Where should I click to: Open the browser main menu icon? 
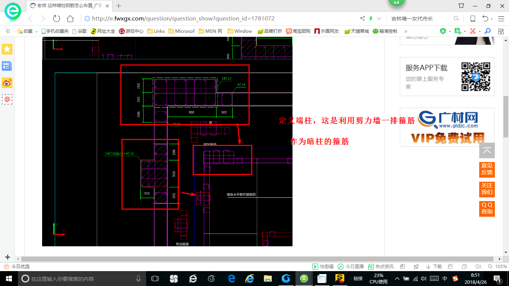500,19
